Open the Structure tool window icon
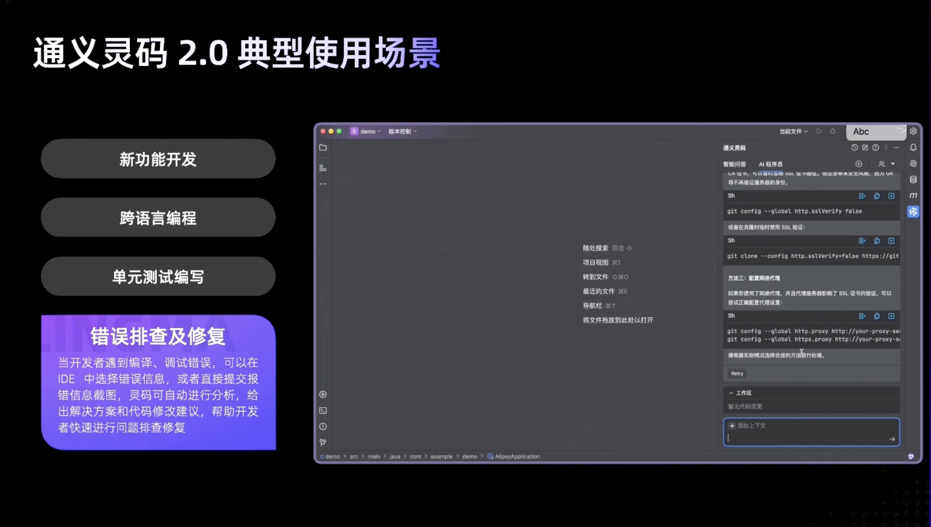 tap(323, 168)
